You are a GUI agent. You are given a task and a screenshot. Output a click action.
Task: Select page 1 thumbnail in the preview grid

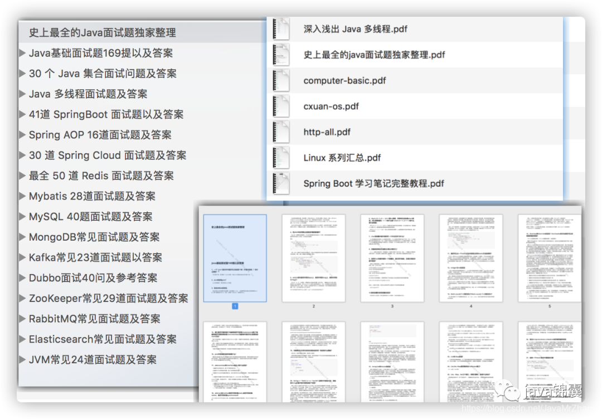(x=235, y=258)
